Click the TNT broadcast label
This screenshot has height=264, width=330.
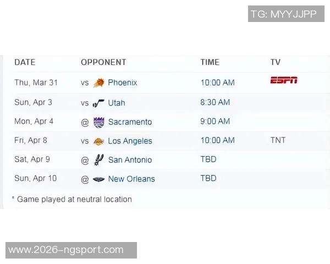point(278,140)
